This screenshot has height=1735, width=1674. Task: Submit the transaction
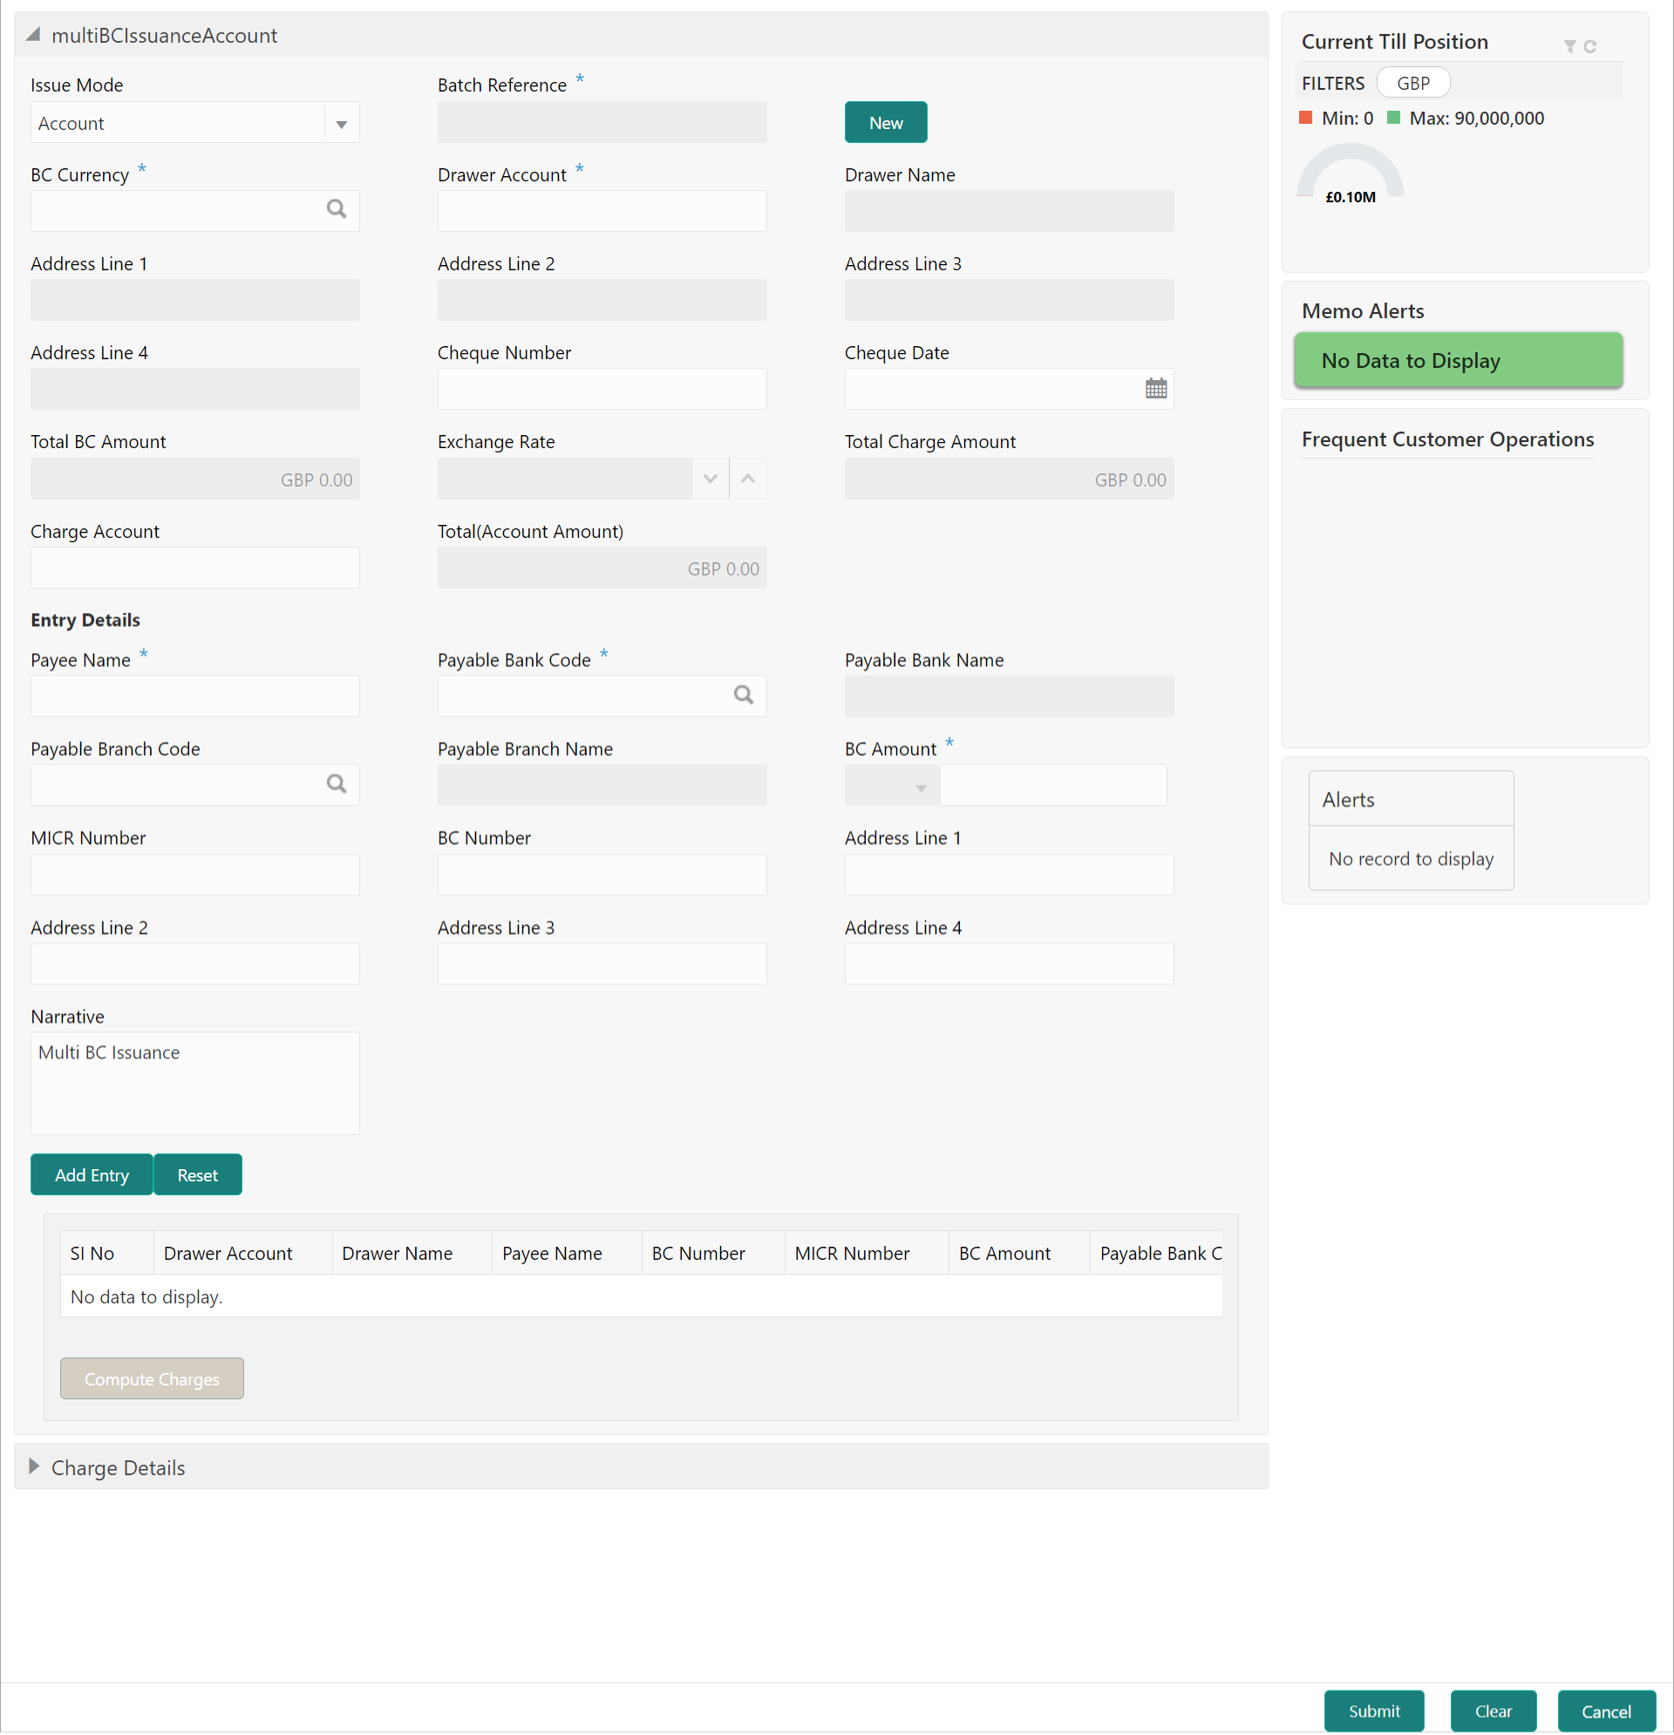point(1373,1711)
